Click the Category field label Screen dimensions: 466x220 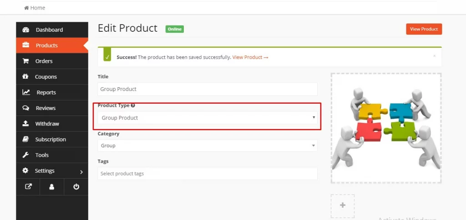pos(108,134)
